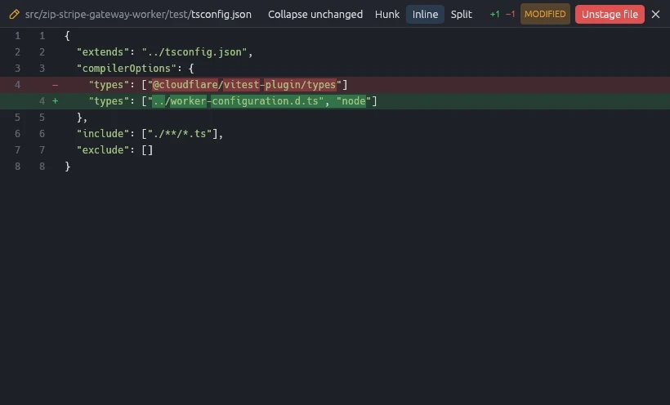Switch to Hunk view mode
The image size is (670, 405).
point(387,14)
